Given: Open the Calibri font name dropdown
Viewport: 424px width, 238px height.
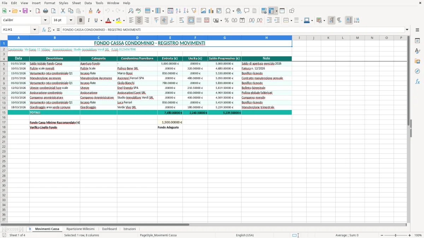Looking at the screenshot, I should pos(45,20).
